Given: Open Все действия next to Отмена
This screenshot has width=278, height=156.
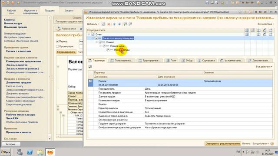Looking at the screenshot, I should tap(261, 143).
